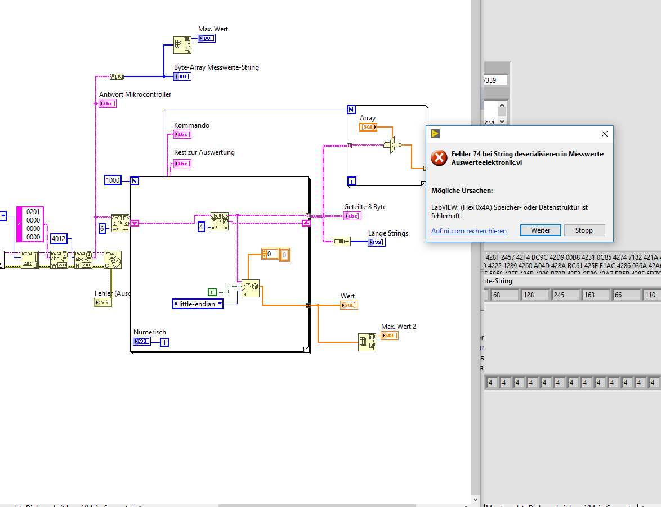This screenshot has height=507, width=661.
Task: Click the String Length node
Action: coord(341,242)
